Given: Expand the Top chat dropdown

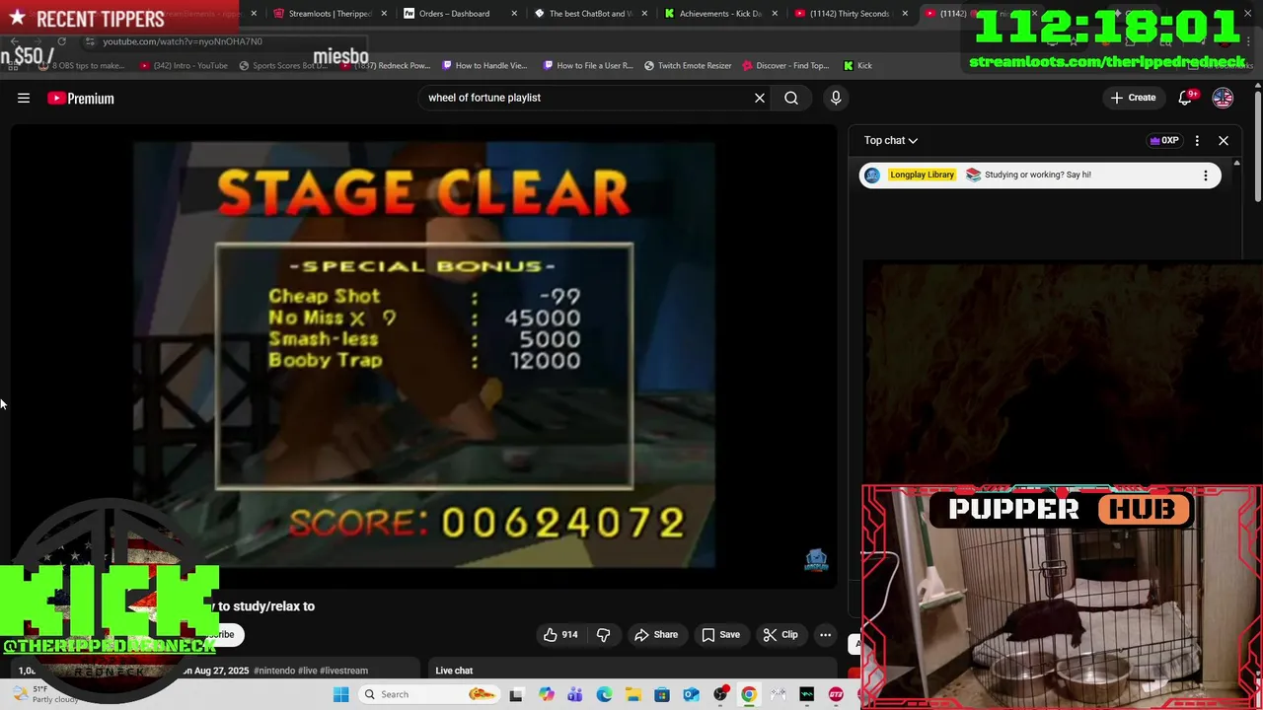Looking at the screenshot, I should pos(891,140).
